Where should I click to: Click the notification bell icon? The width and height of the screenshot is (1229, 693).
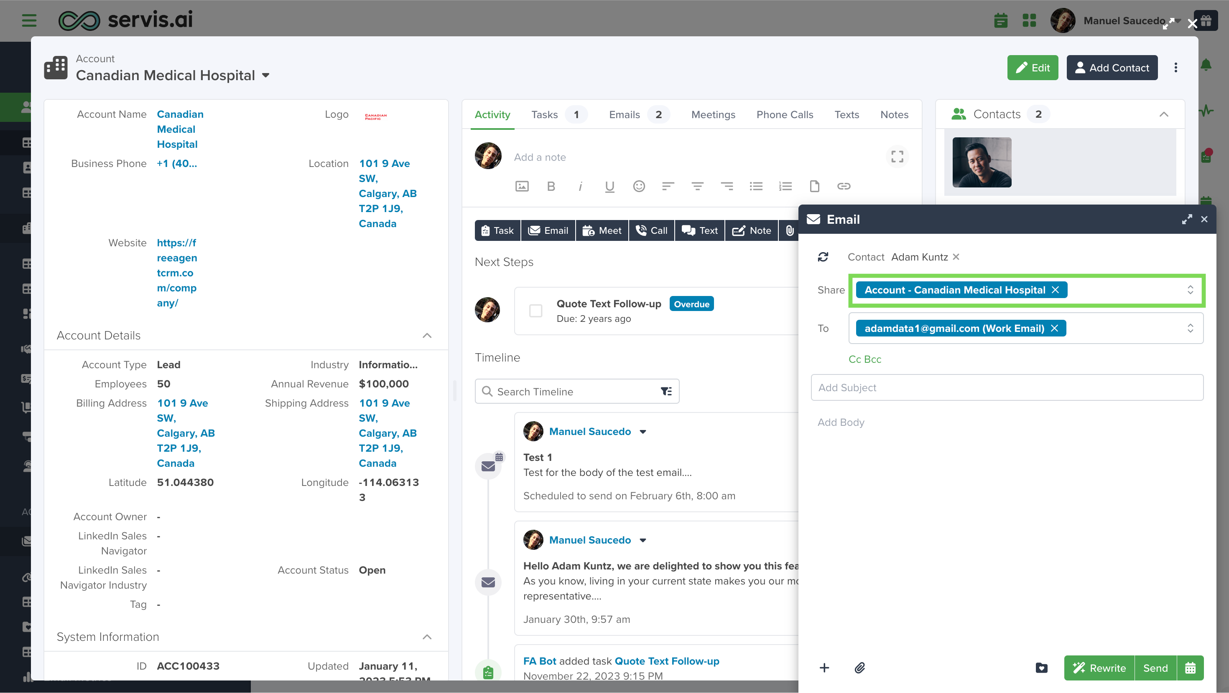click(x=1206, y=64)
